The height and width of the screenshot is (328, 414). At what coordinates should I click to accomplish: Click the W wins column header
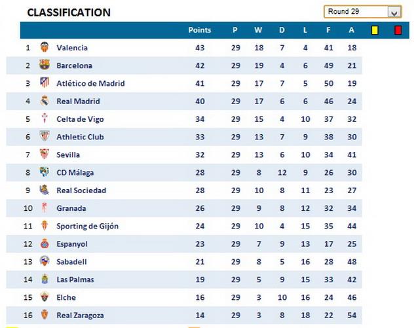point(257,30)
